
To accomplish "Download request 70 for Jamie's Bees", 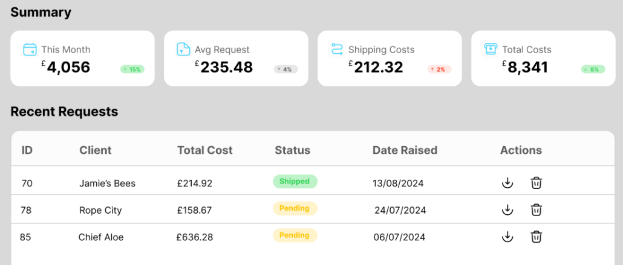I will tap(507, 183).
